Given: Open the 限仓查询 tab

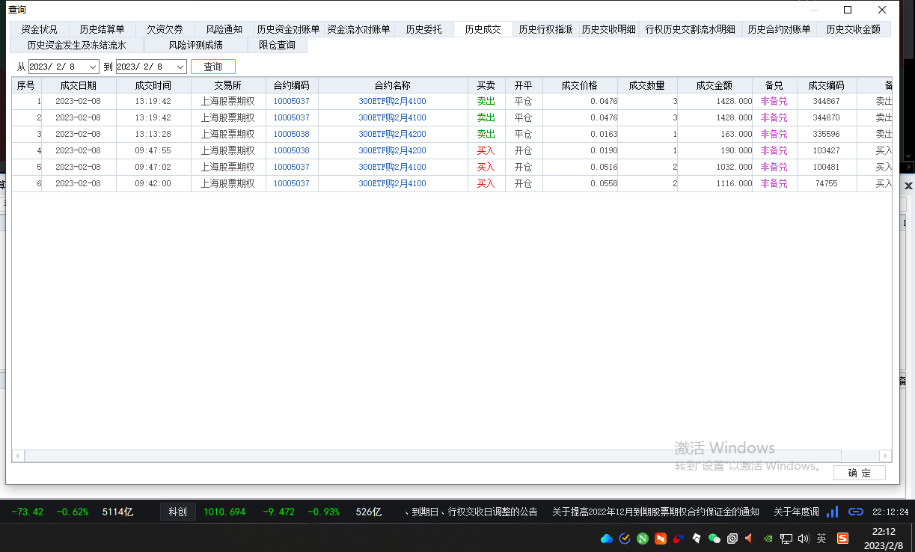Looking at the screenshot, I should point(277,45).
